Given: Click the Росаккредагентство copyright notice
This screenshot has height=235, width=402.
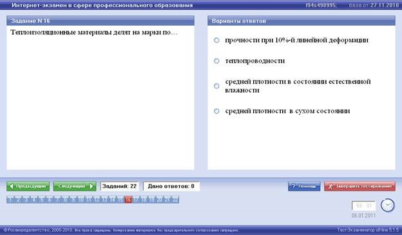Looking at the screenshot, I should 121,230.
